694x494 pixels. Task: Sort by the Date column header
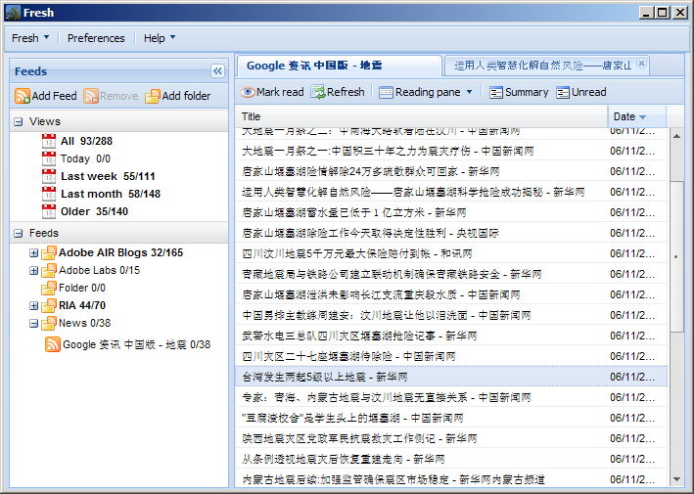click(637, 116)
